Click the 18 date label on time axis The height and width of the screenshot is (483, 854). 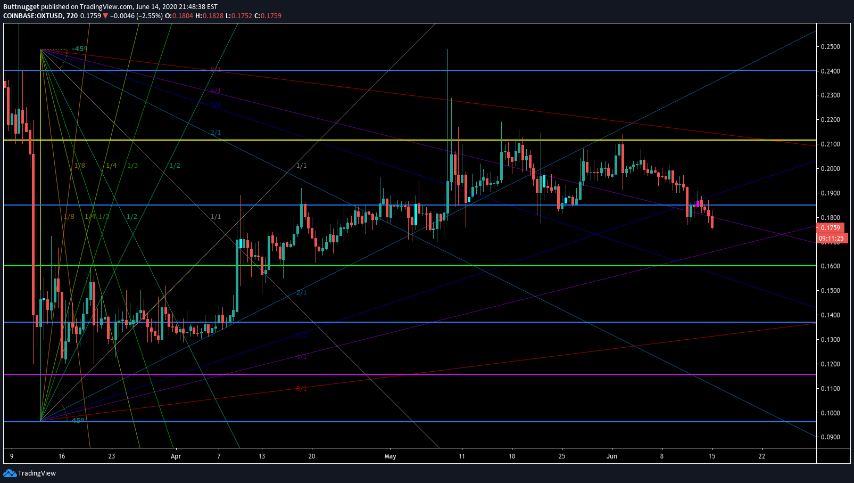512,456
